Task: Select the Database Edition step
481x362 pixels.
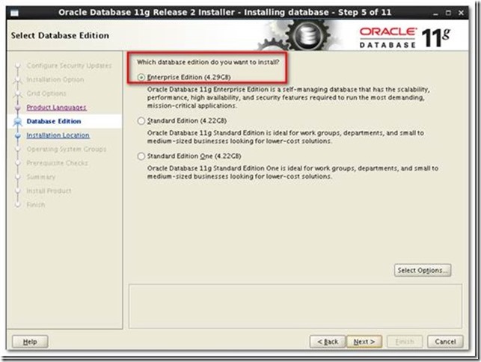Action: tap(54, 121)
